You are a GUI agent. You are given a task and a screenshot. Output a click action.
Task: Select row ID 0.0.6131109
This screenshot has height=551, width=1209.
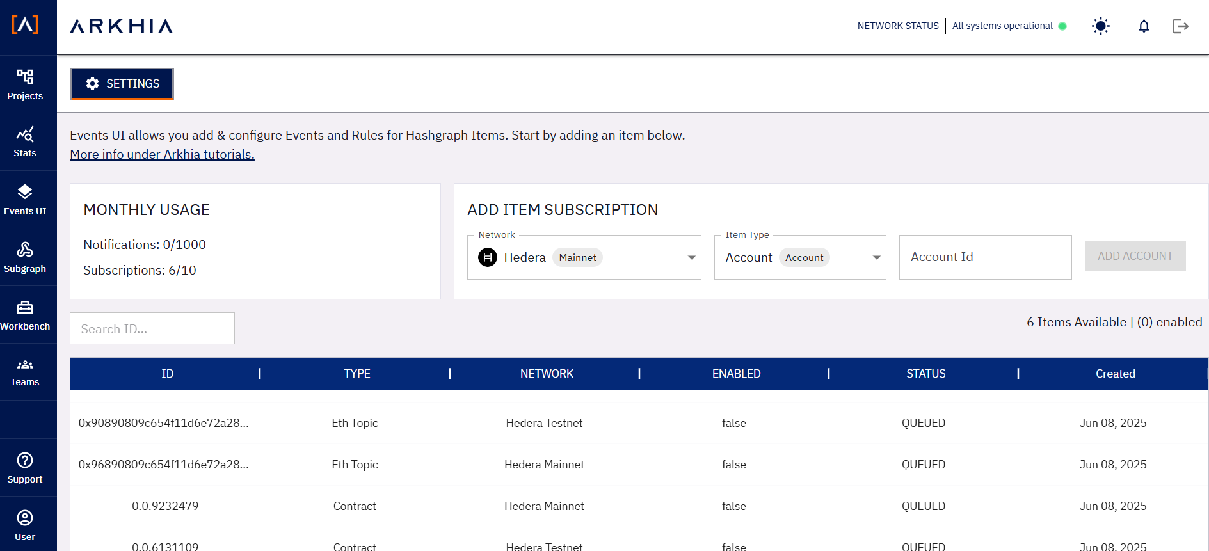[x=165, y=546]
